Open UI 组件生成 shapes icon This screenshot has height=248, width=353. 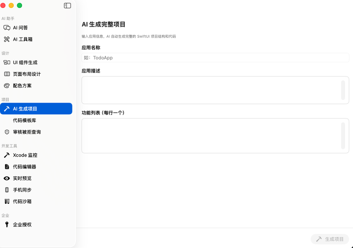tap(7, 62)
